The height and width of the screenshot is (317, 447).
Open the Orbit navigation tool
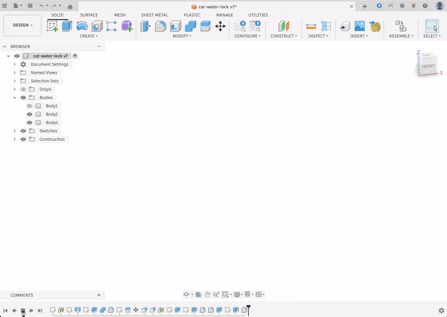coord(186,294)
